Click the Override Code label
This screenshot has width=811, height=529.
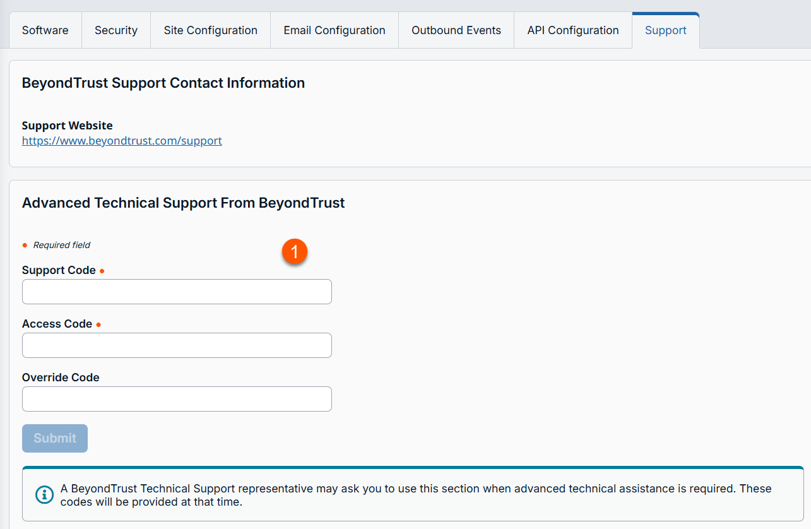[61, 377]
